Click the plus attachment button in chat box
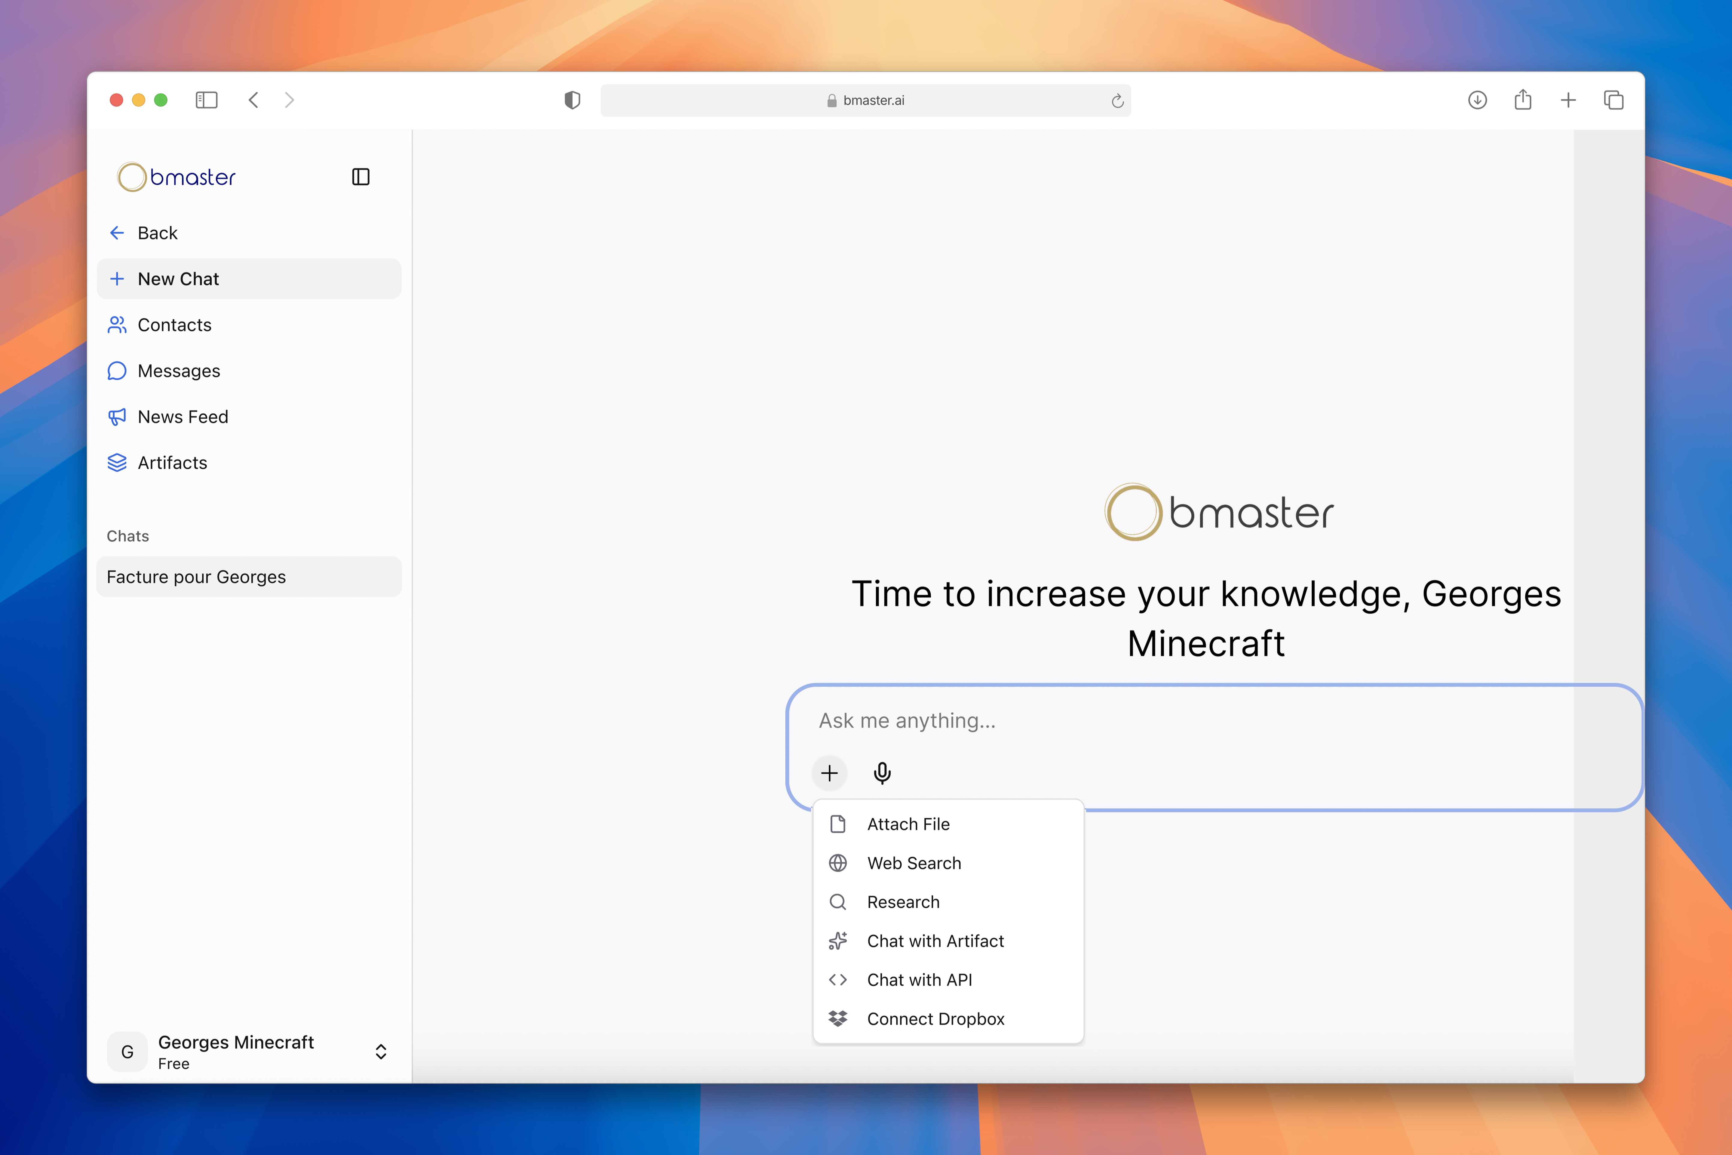This screenshot has width=1732, height=1155. click(829, 773)
